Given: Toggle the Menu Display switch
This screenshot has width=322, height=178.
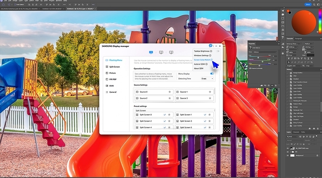Looking at the screenshot, I should [x=212, y=73].
